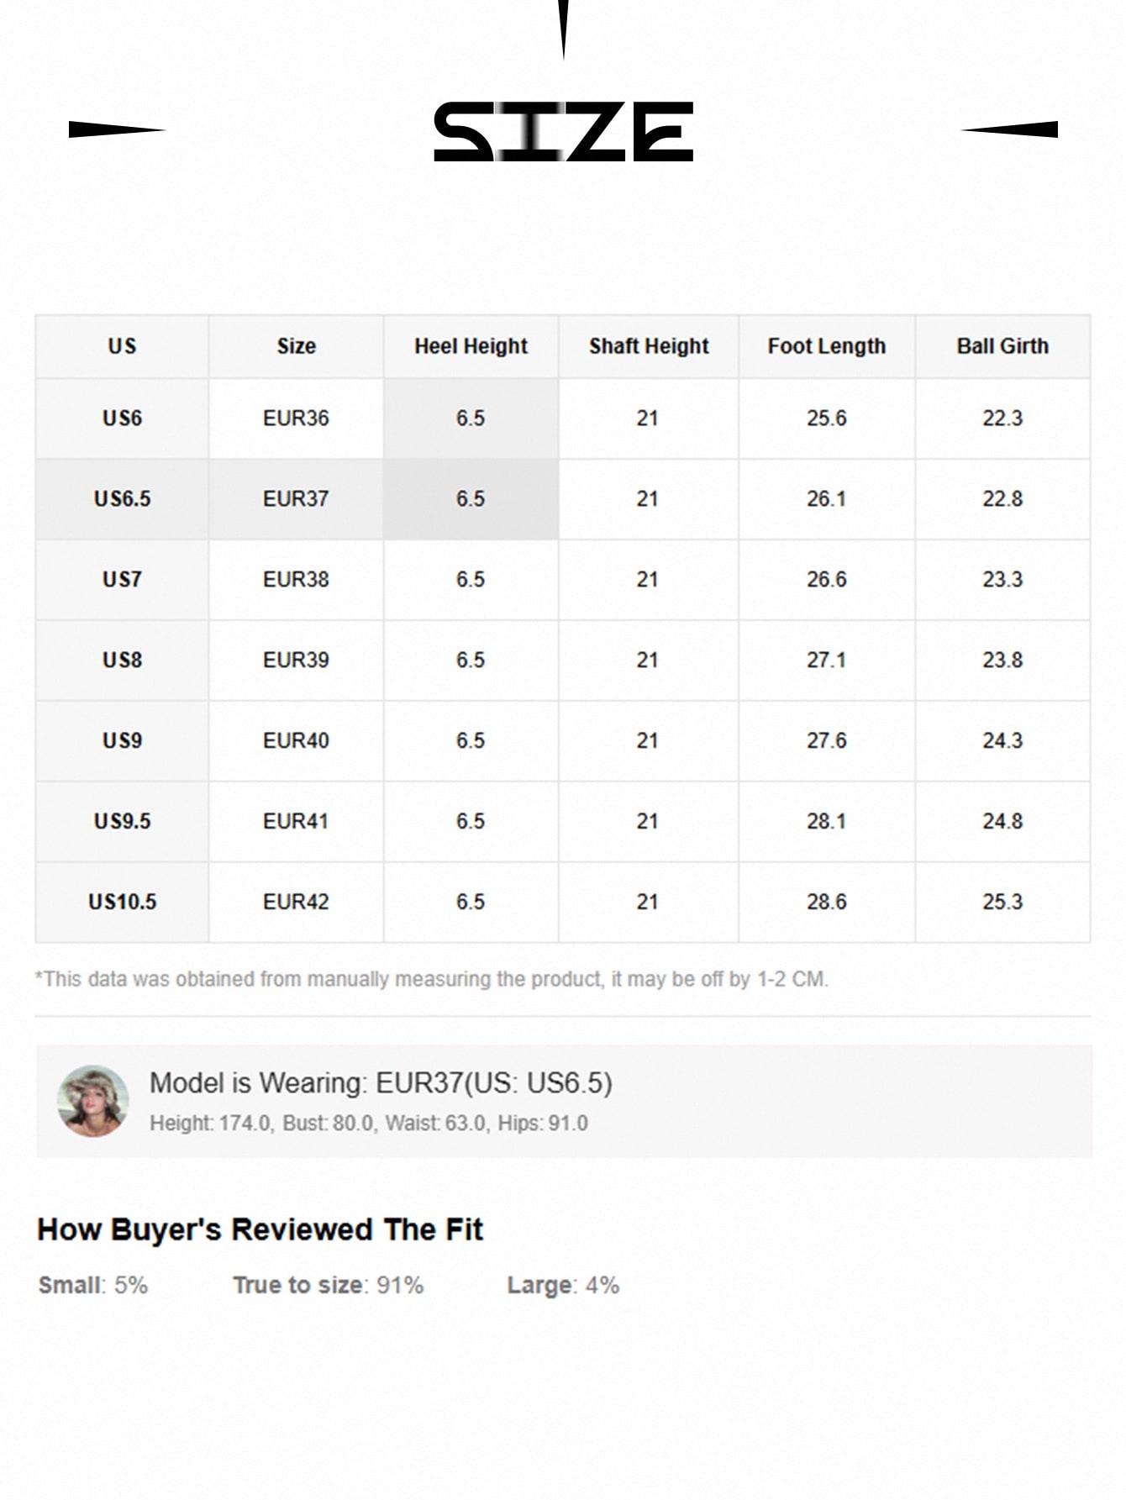The width and height of the screenshot is (1126, 1500).
Task: Click the 'True to size: 91%' label
Action: click(328, 1286)
